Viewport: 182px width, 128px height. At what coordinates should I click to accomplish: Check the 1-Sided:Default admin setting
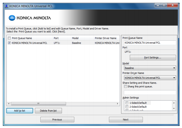tap(127, 103)
